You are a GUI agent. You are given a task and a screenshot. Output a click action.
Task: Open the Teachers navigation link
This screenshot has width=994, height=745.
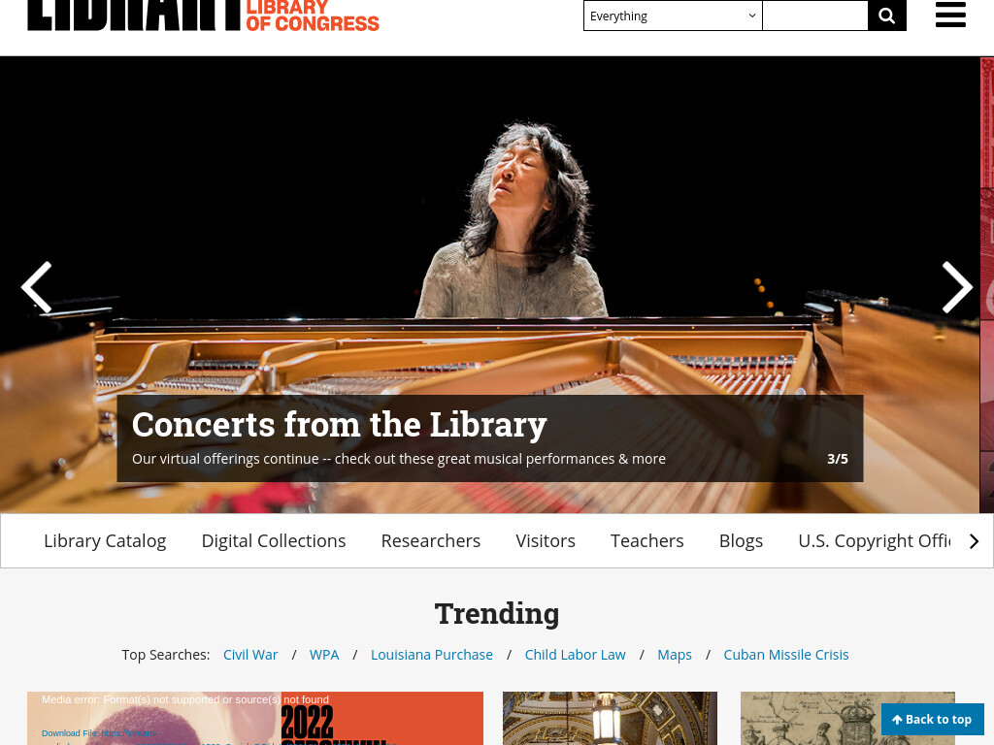pos(646,540)
